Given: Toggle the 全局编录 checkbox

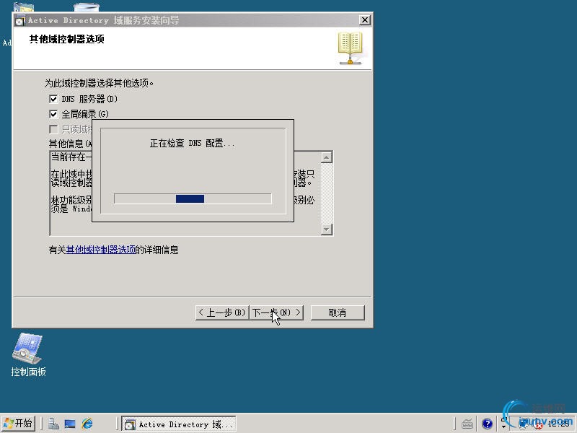Looking at the screenshot, I should tap(53, 114).
